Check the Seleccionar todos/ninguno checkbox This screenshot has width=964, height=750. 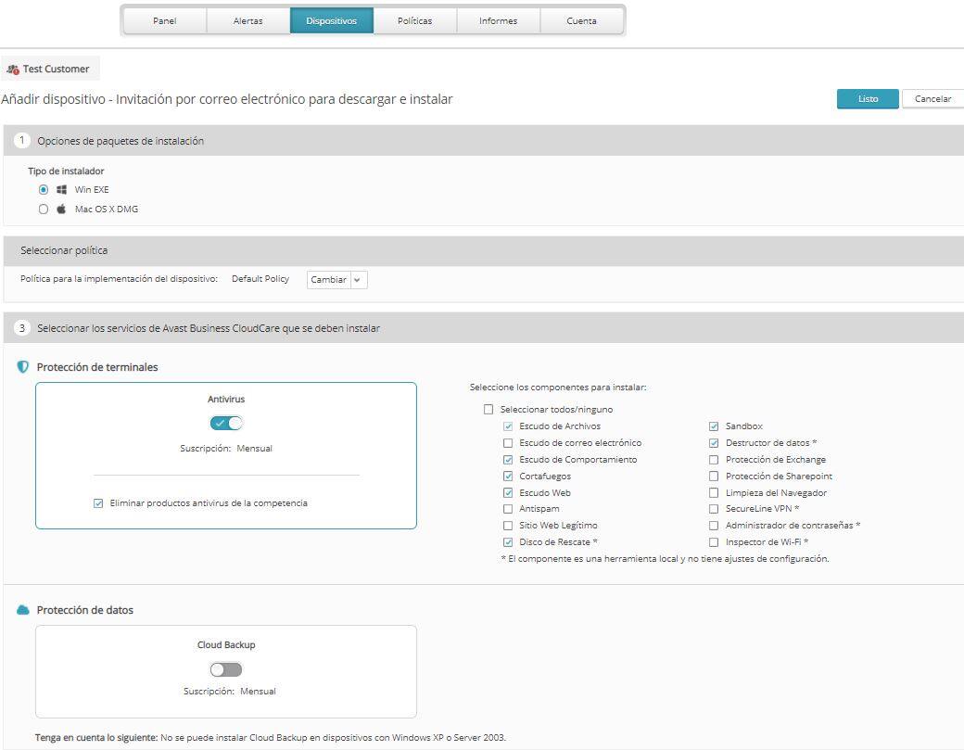(x=488, y=410)
